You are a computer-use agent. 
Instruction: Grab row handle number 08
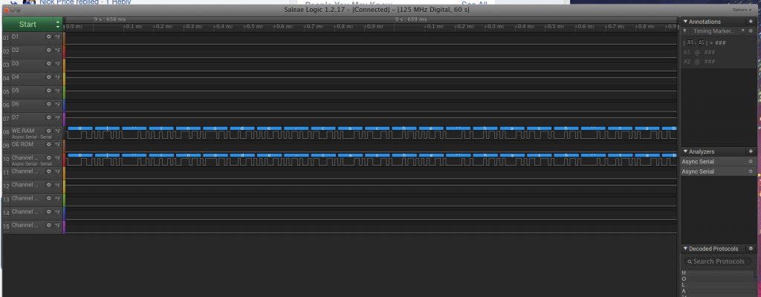click(6, 132)
